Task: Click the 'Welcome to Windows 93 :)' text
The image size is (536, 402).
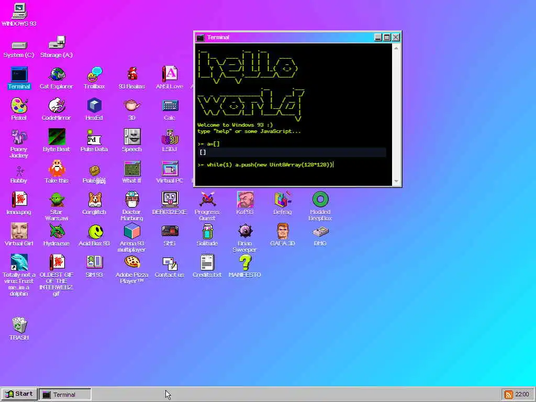Action: coord(235,125)
